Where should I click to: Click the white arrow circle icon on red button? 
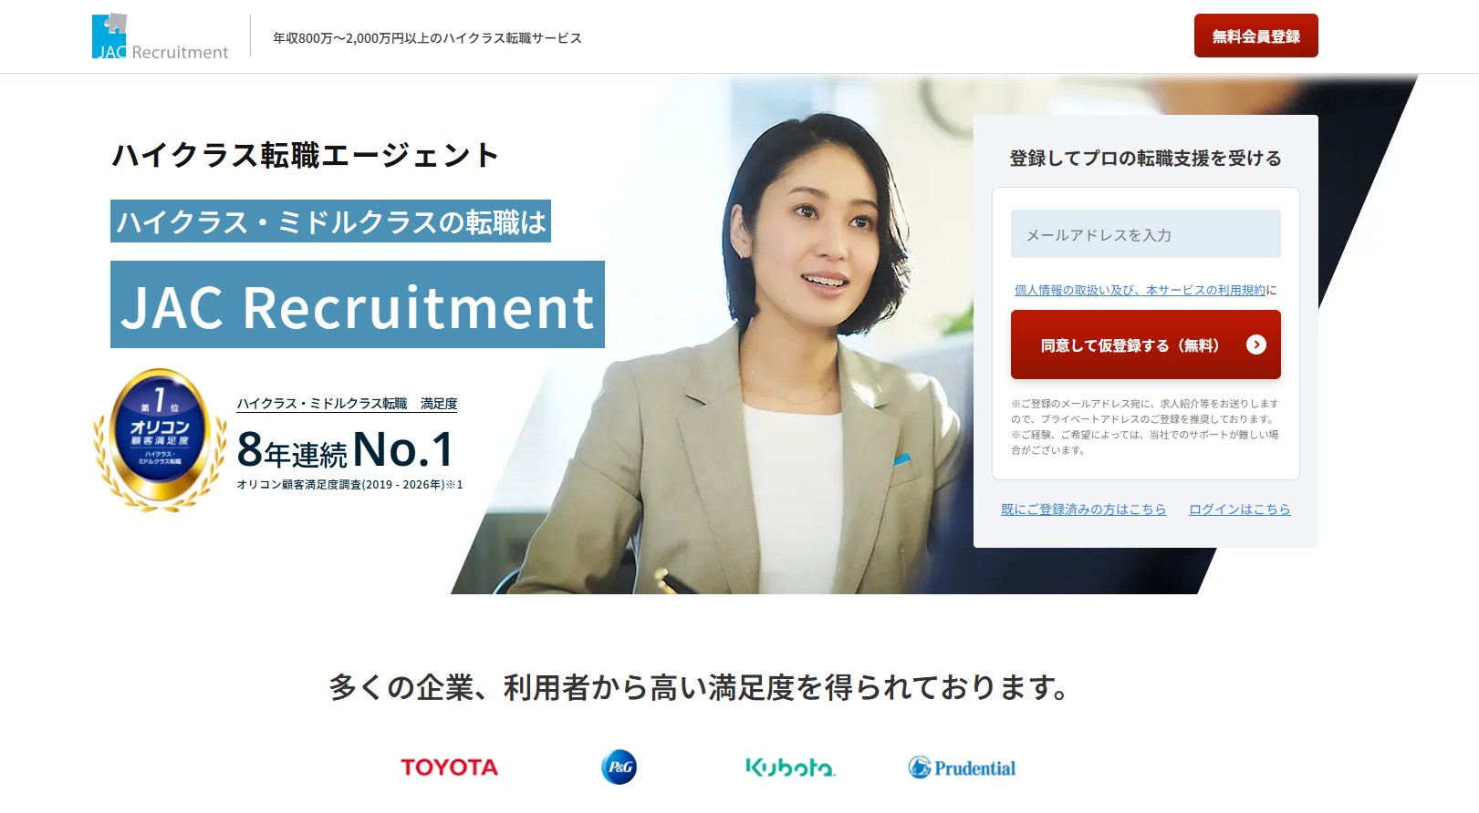1256,345
